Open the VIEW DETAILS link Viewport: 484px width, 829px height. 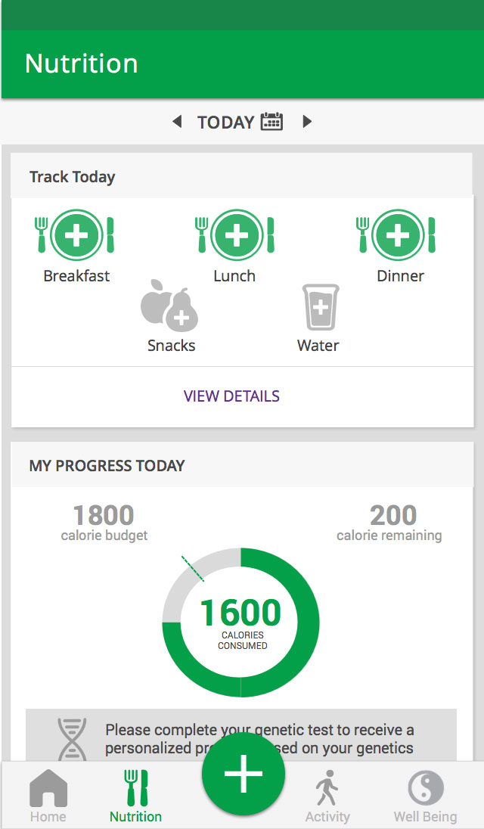231,396
